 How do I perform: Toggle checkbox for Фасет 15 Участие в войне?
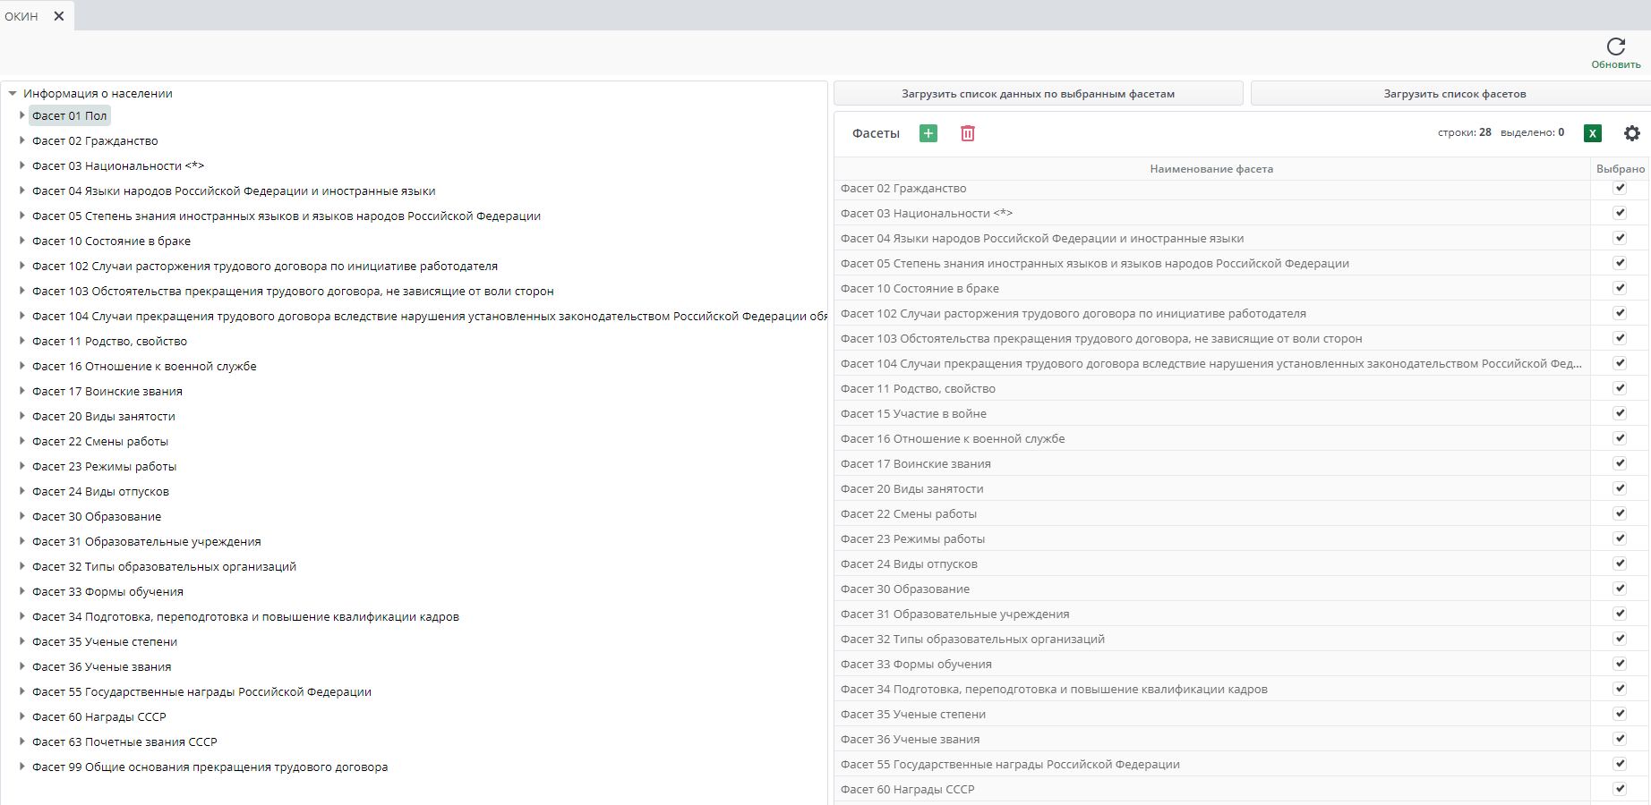pyautogui.click(x=1619, y=413)
